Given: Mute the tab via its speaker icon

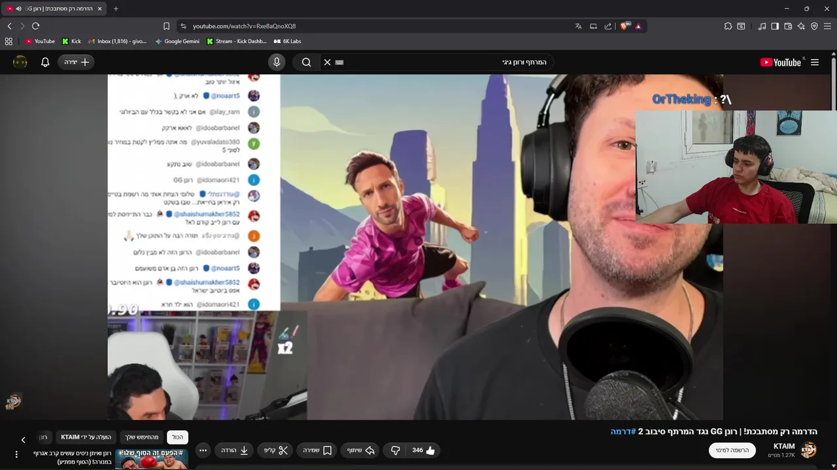Looking at the screenshot, I should click(18, 8).
